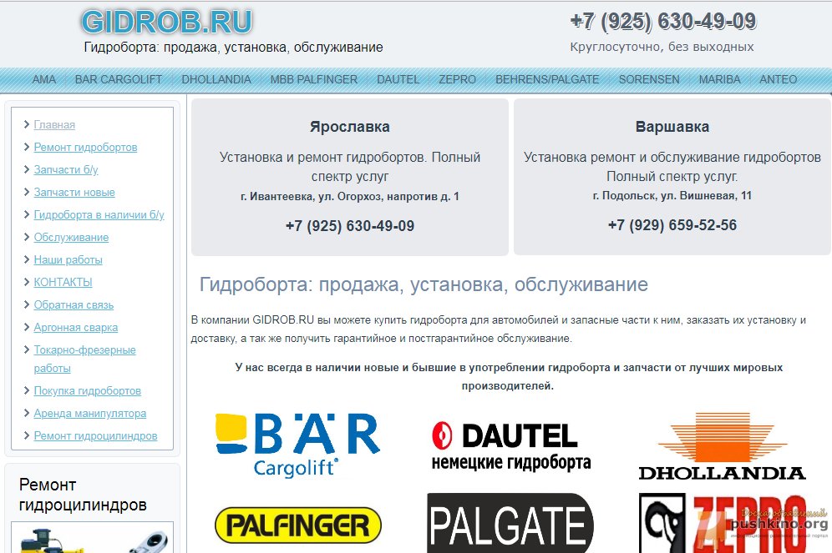The width and height of the screenshot is (832, 553).
Task: Click the PALGATE brand logo
Action: click(x=510, y=524)
